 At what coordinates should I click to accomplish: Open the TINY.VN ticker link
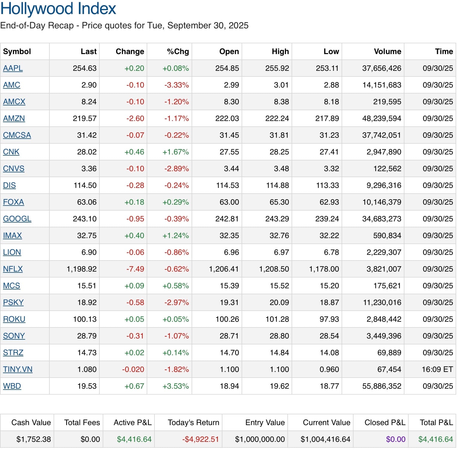(18, 370)
